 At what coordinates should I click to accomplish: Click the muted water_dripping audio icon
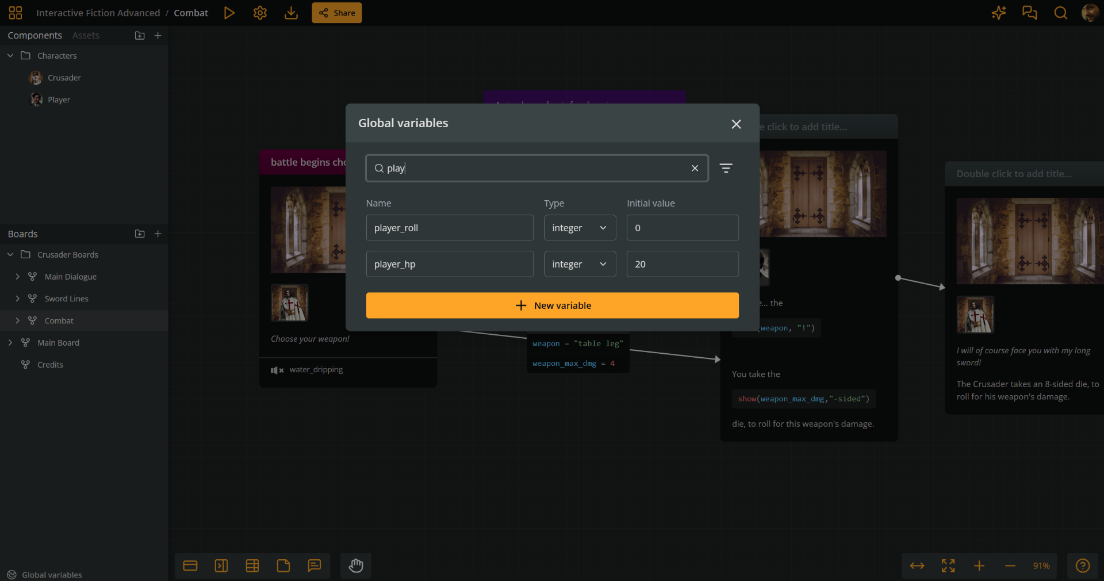coord(277,370)
